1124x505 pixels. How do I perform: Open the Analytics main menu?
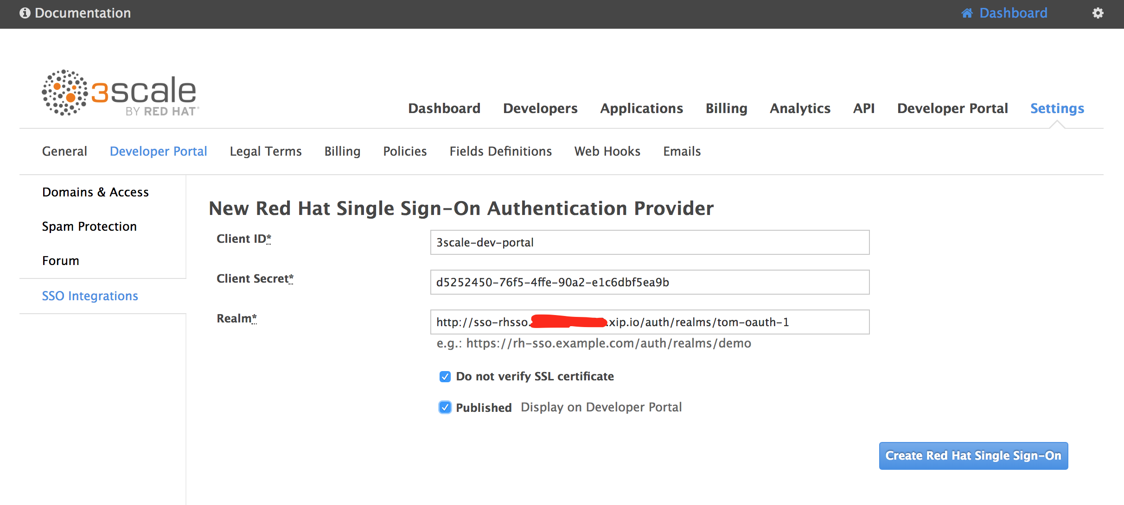pos(800,108)
